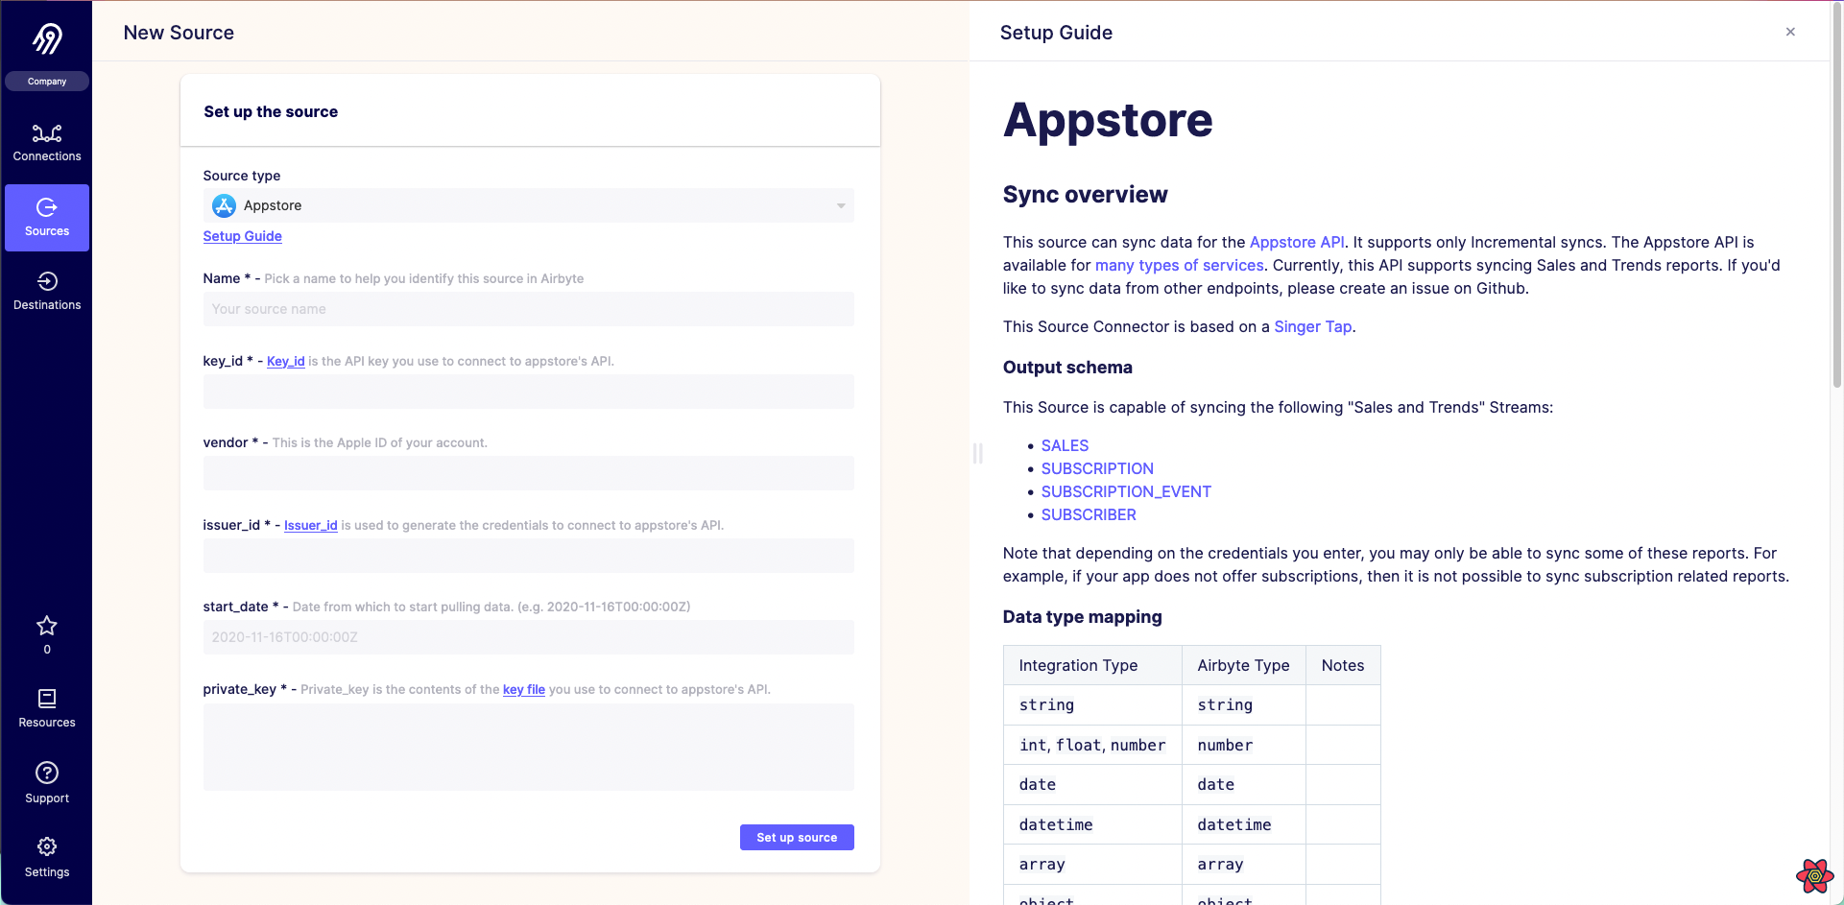Open the Destinations page

[47, 291]
